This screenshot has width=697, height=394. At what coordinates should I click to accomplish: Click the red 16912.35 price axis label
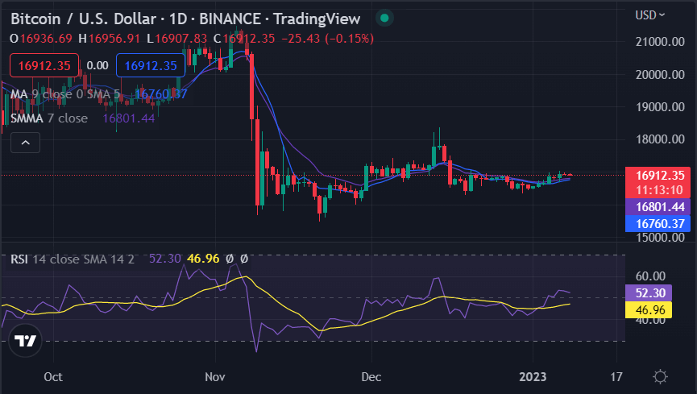[658, 175]
